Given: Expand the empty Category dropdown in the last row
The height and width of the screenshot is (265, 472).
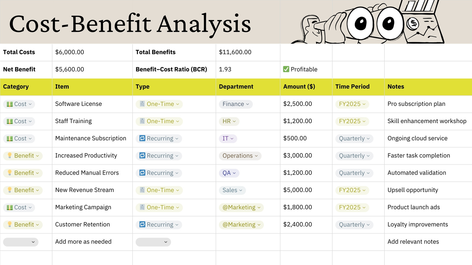Looking at the screenshot, I should click(21, 242).
